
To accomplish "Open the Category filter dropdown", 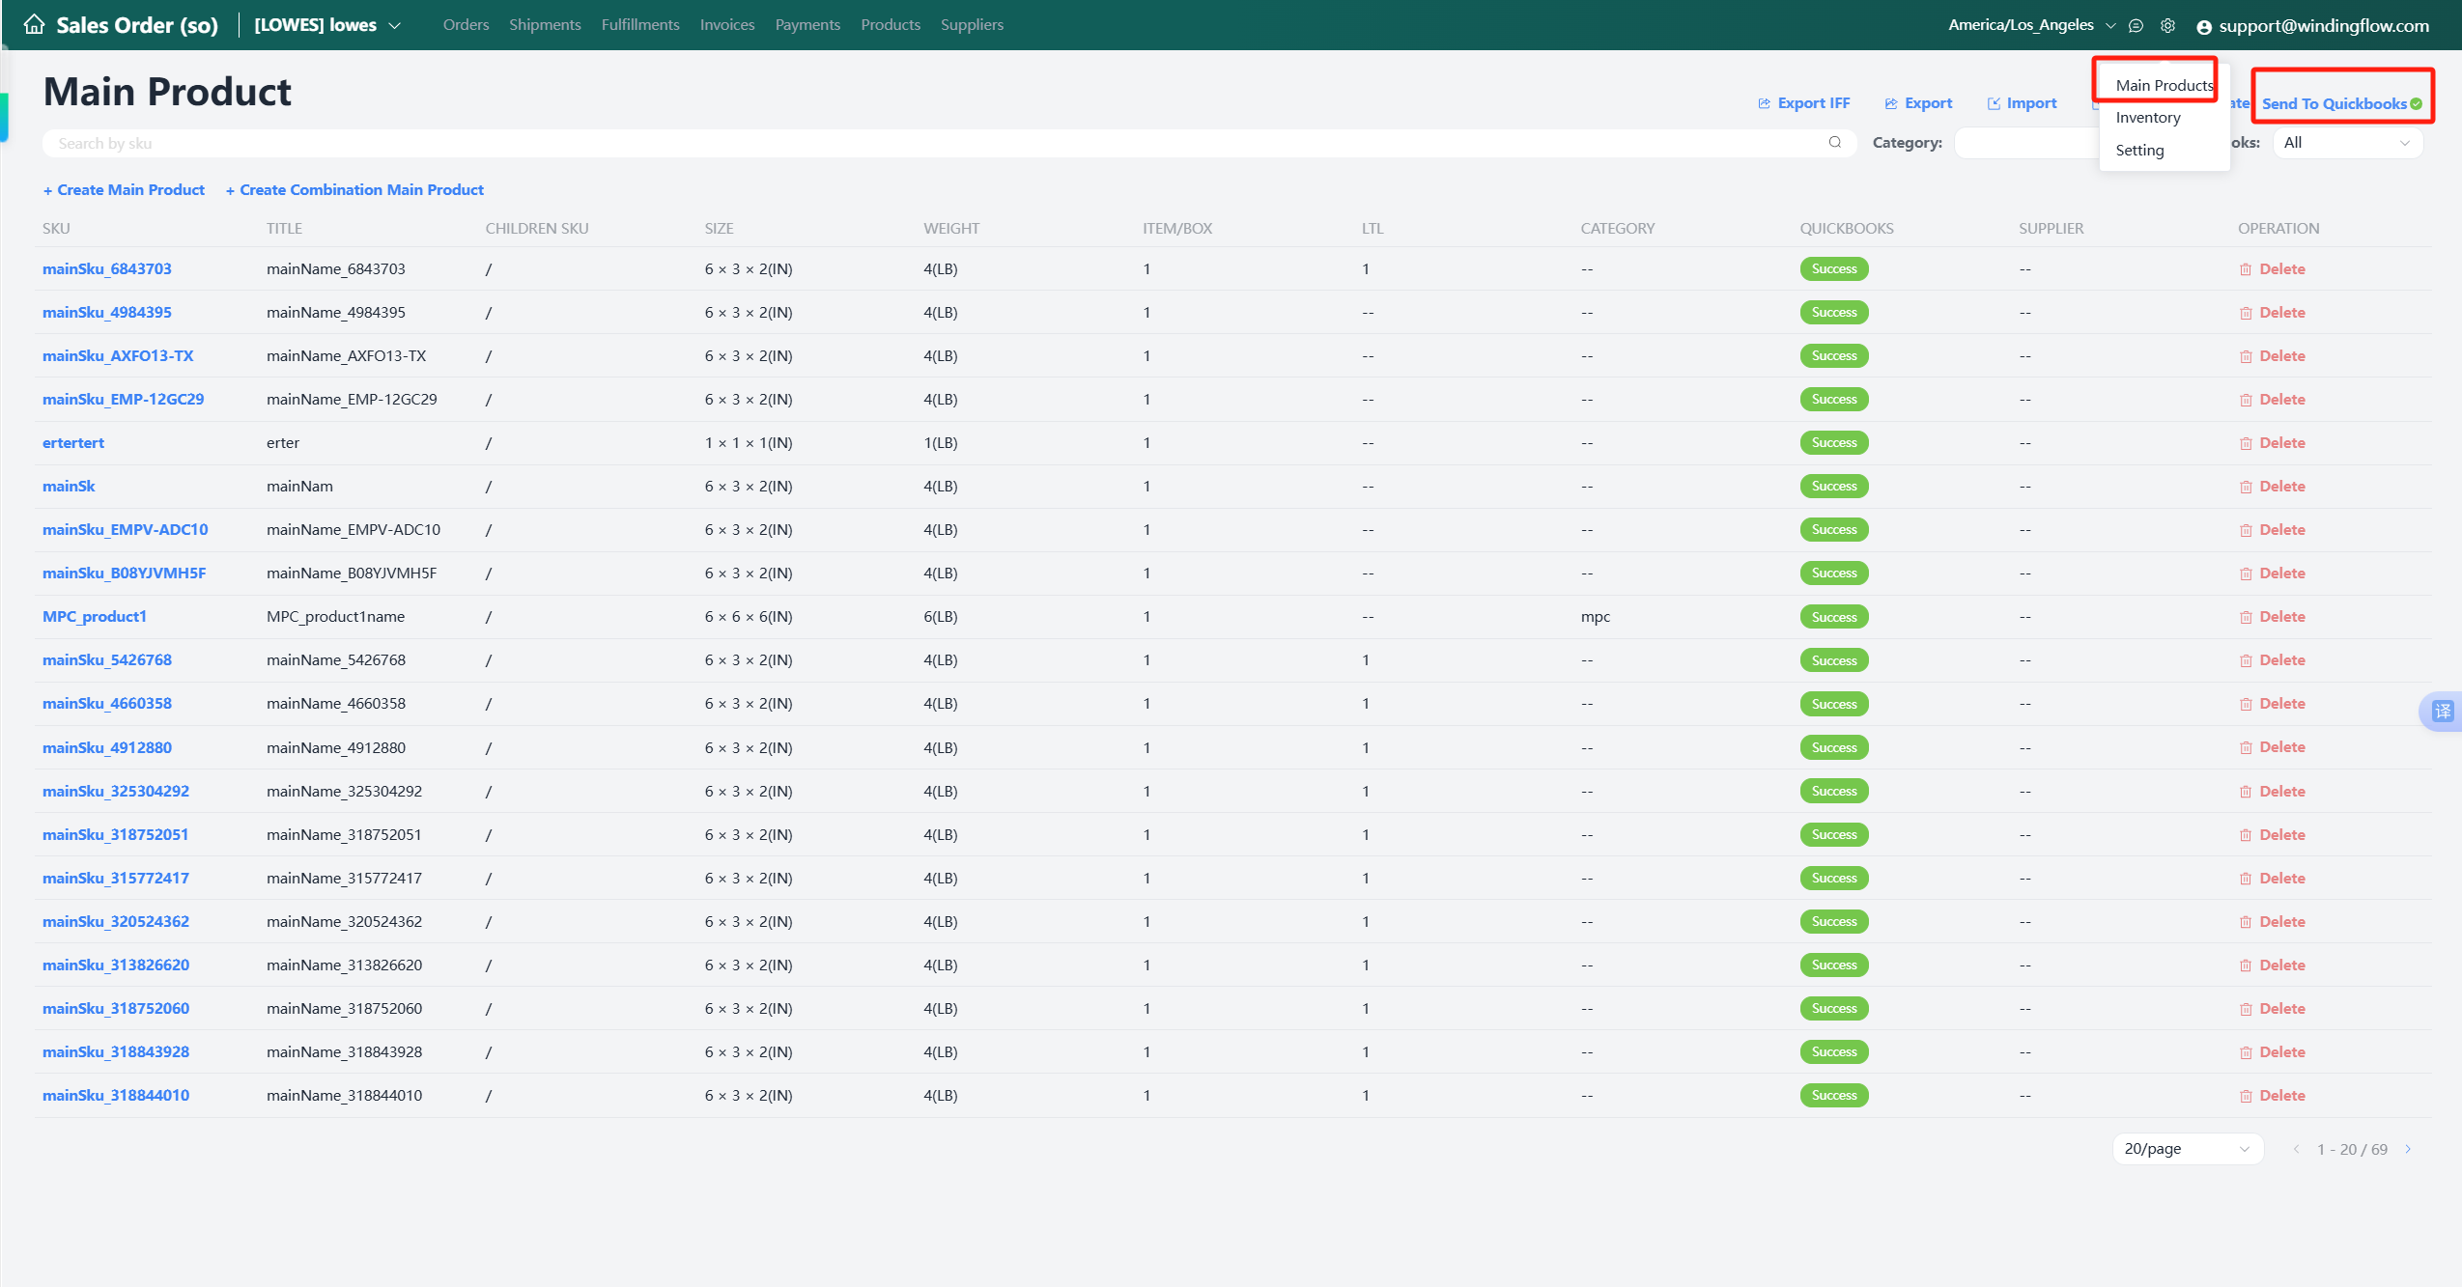I will [2026, 143].
